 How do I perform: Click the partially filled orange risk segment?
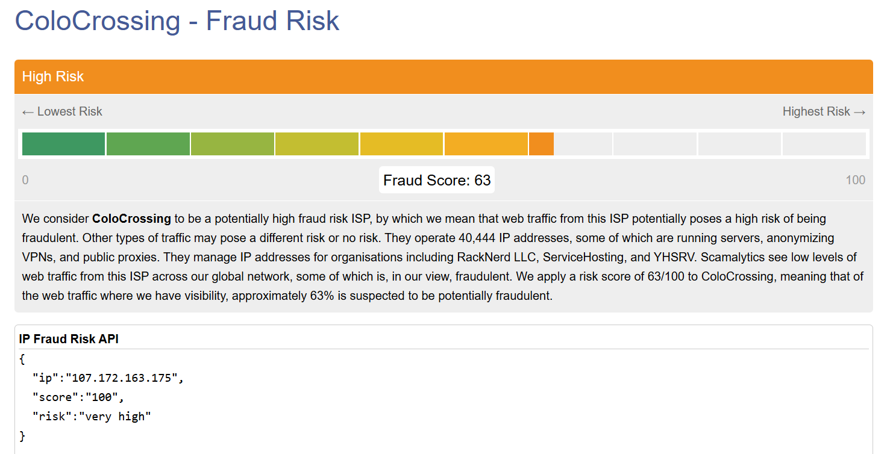pos(541,144)
